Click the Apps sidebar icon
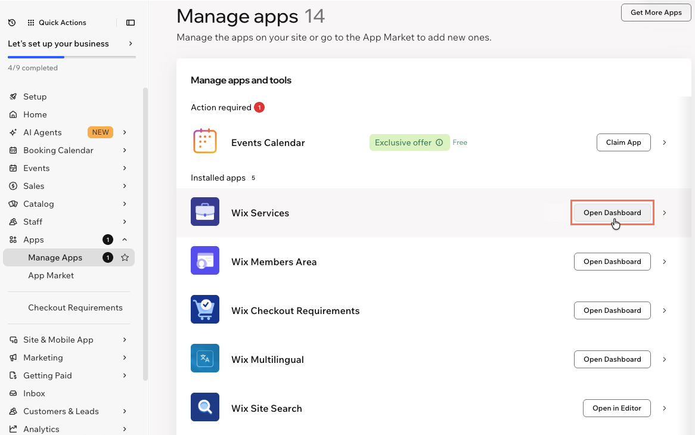This screenshot has height=435, width=695. [13, 240]
